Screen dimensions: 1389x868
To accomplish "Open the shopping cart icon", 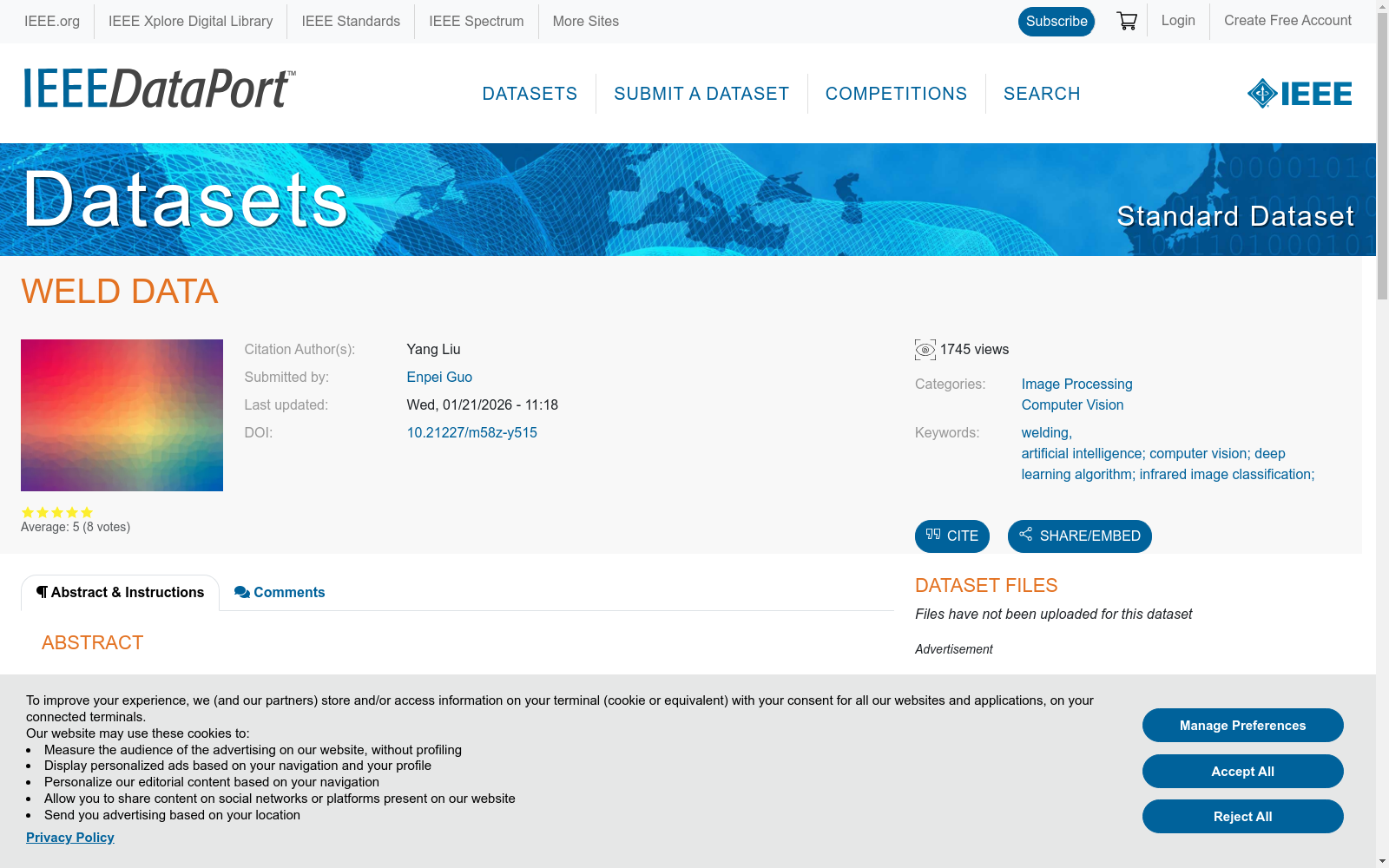I will pos(1127,21).
